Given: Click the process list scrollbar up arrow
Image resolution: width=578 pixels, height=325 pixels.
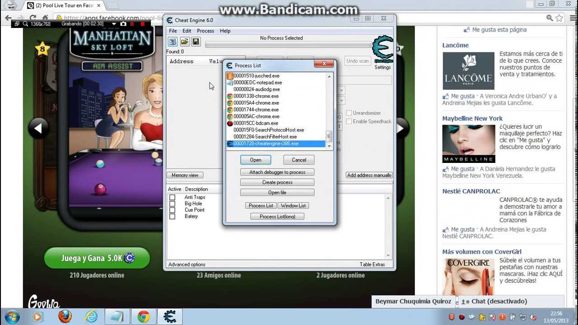Looking at the screenshot, I should [329, 76].
